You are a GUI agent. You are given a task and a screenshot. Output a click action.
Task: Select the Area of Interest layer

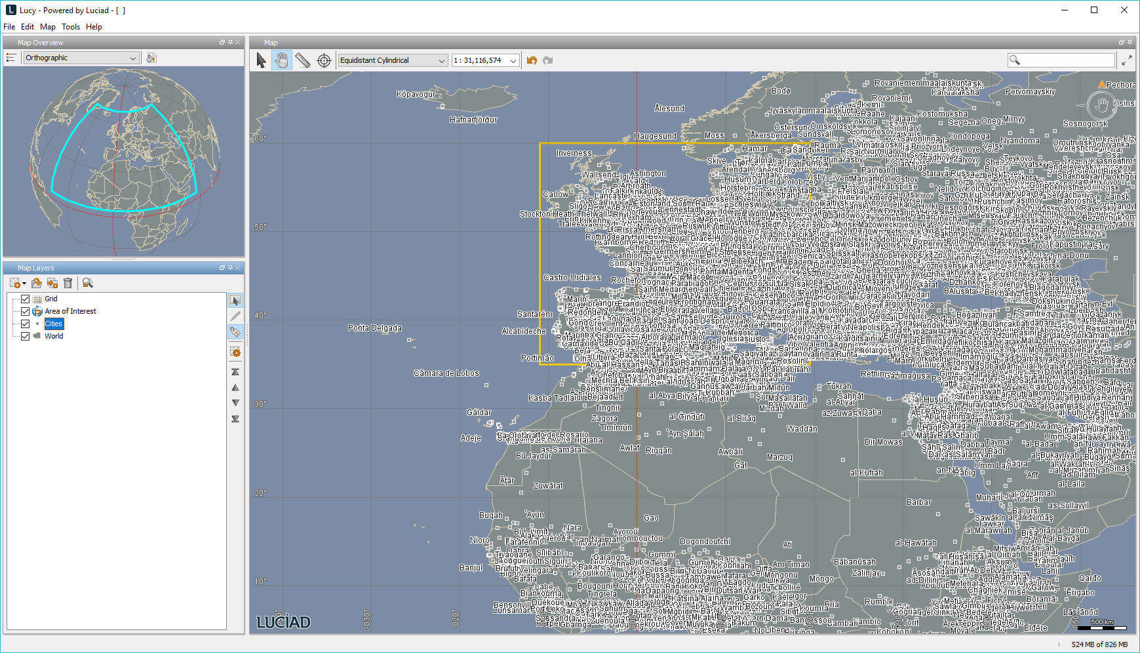click(70, 311)
